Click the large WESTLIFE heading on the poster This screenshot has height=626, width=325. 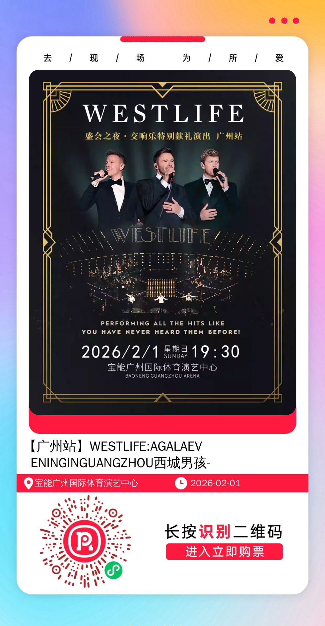(163, 113)
